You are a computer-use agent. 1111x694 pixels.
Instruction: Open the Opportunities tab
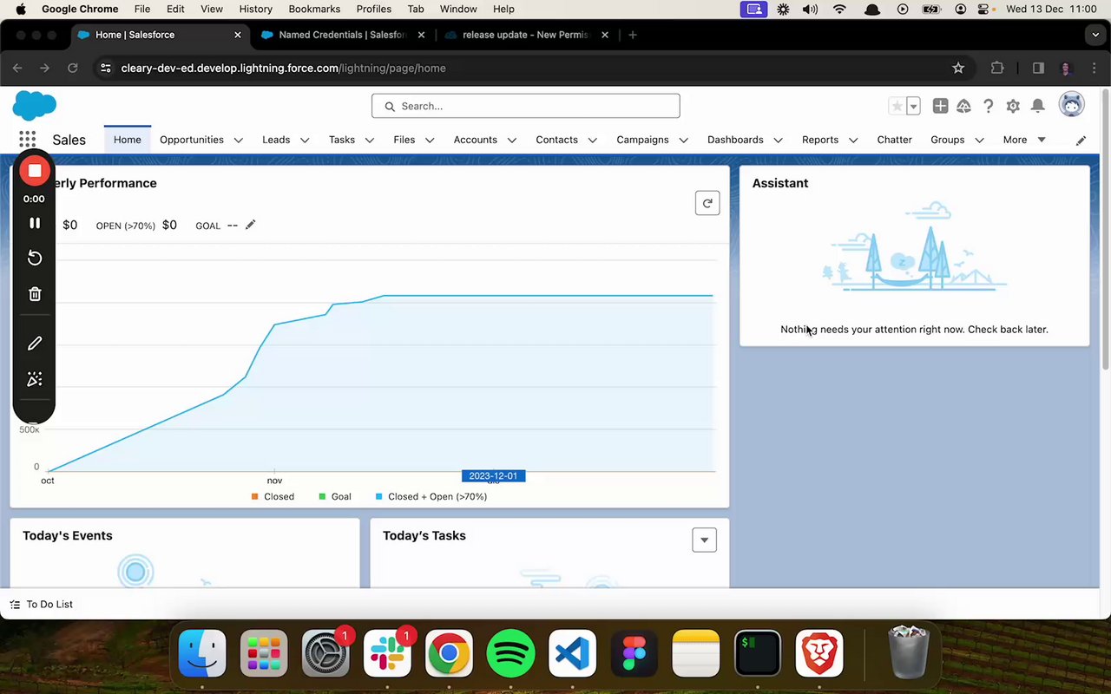tap(192, 140)
